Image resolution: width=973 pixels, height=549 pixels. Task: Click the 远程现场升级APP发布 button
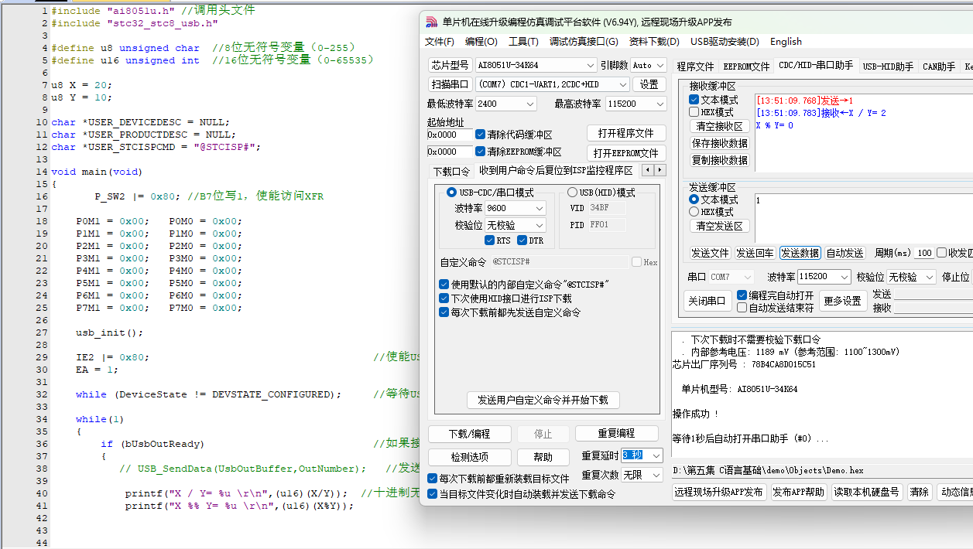point(718,492)
